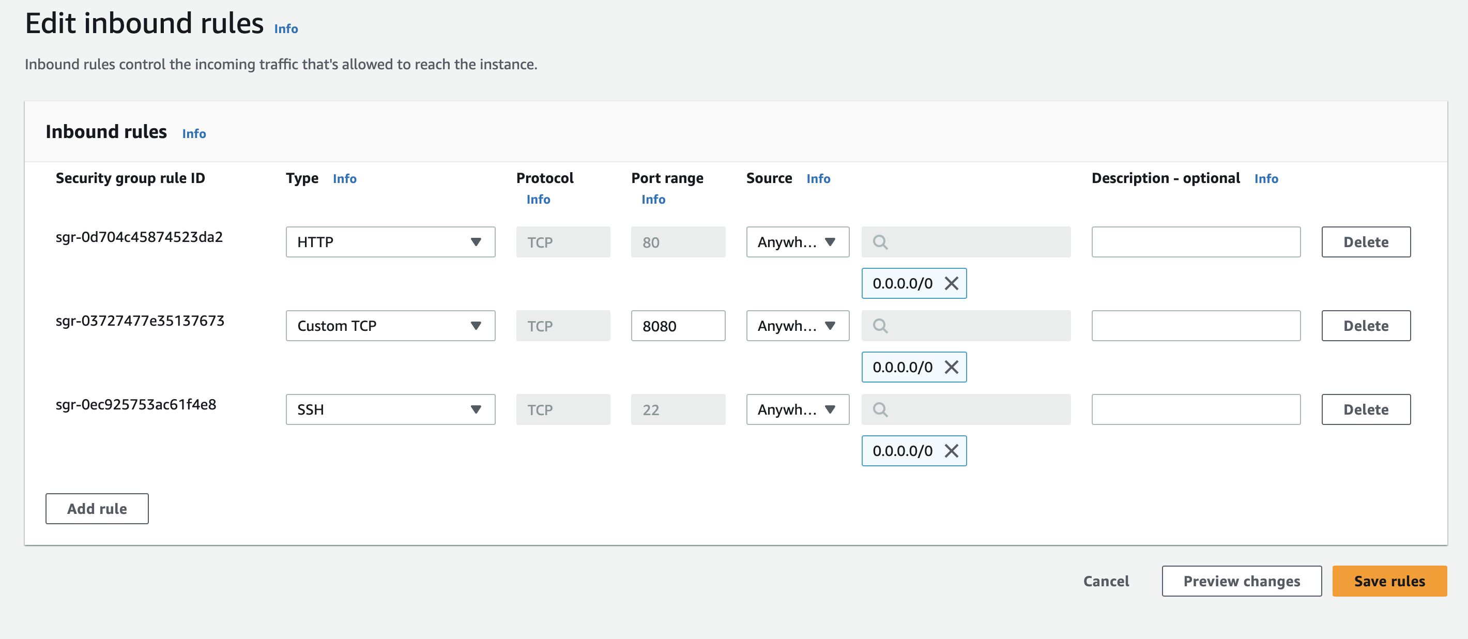This screenshot has height=639, width=1468.
Task: Click description field for the HTTP rule
Action: click(x=1195, y=242)
